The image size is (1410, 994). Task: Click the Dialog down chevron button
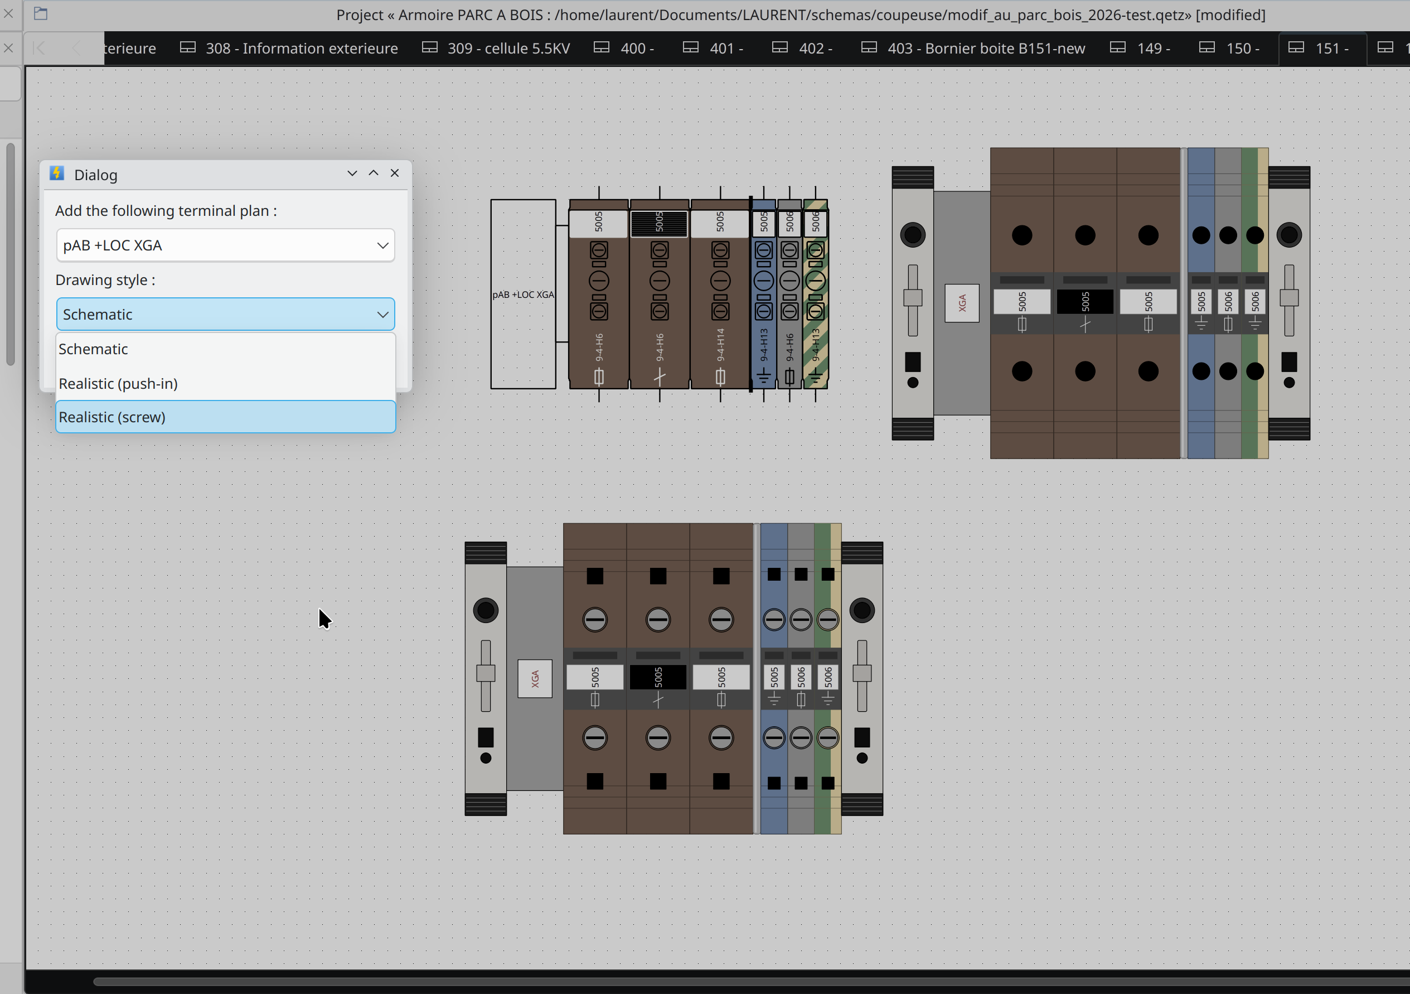click(x=352, y=173)
